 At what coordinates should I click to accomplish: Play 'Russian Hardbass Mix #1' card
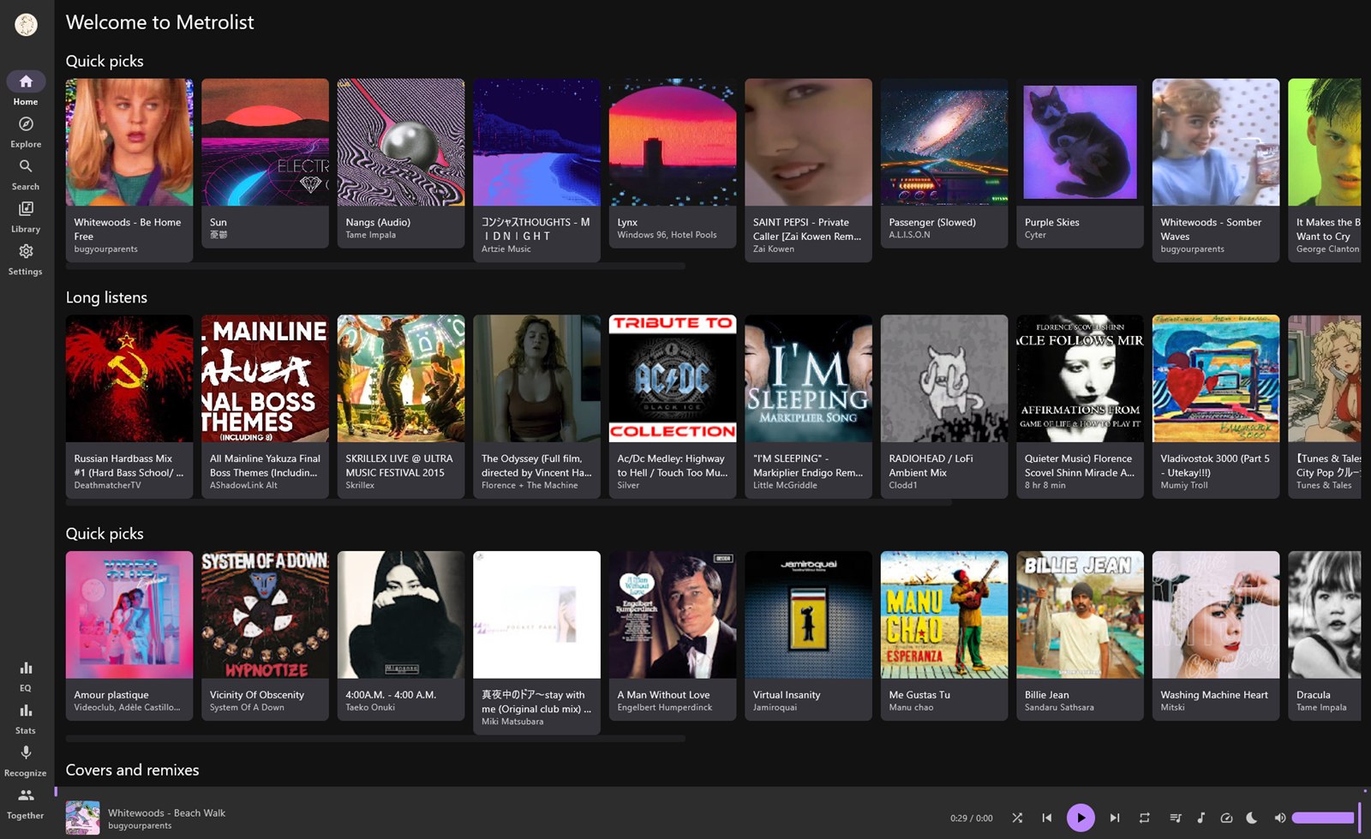[x=129, y=406]
